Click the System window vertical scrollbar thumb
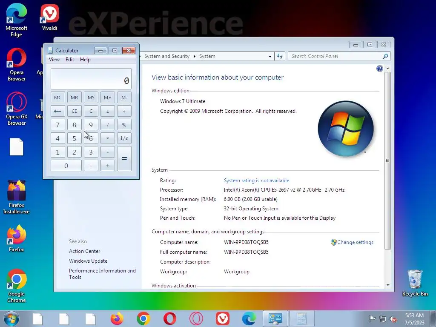 click(388, 161)
